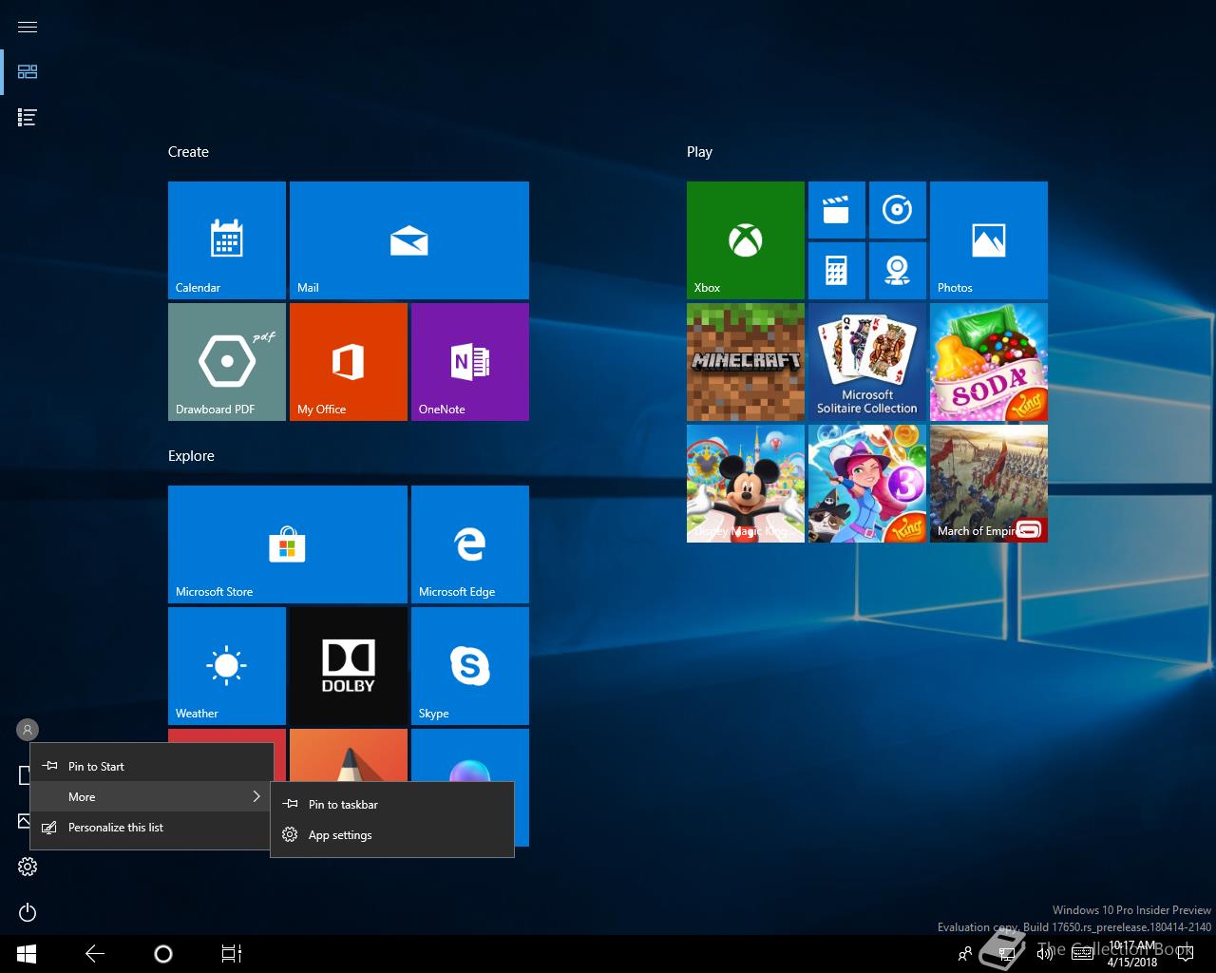Open Microsoft Solitaire Collection tile
This screenshot has width=1216, height=973.
click(867, 362)
